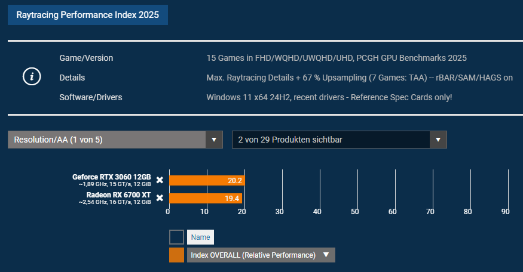Screen dimensions: 523x272
Task: Click the Max. Raytracing Details description text
Action: pyautogui.click(x=360, y=78)
